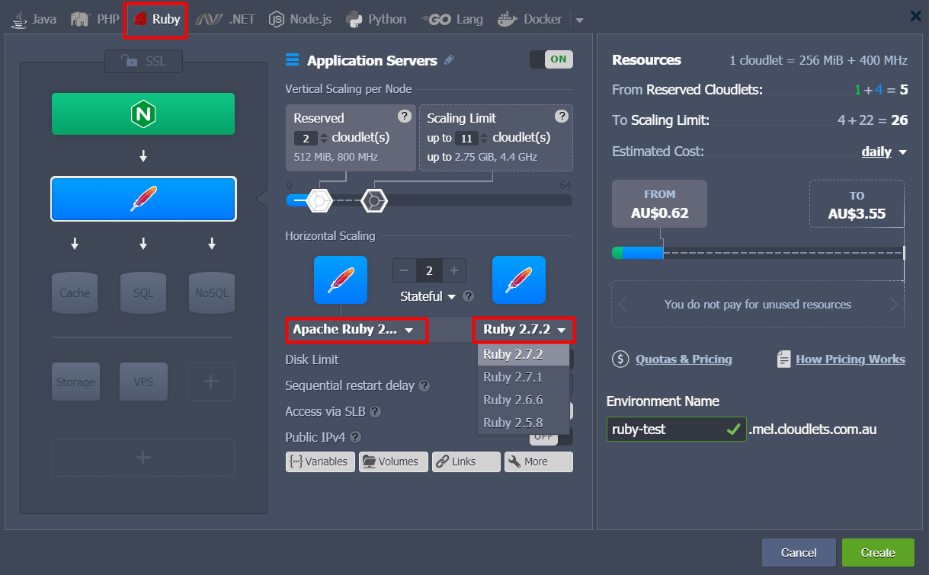Open the Variables settings
929x575 pixels.
tap(320, 462)
